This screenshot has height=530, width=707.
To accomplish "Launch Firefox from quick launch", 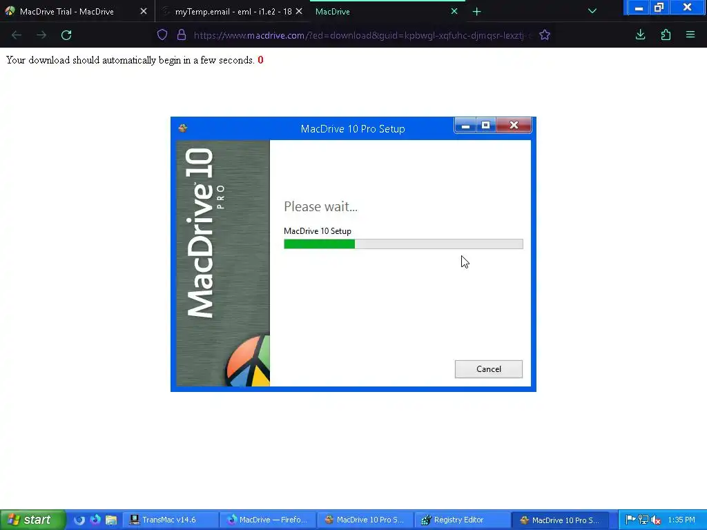I will (95, 520).
